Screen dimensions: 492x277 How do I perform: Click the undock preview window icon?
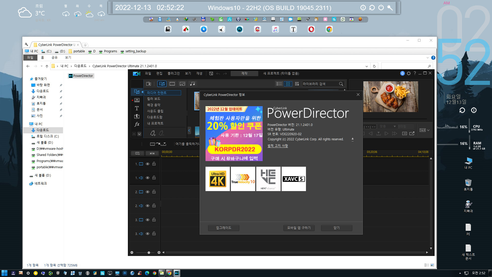click(412, 133)
